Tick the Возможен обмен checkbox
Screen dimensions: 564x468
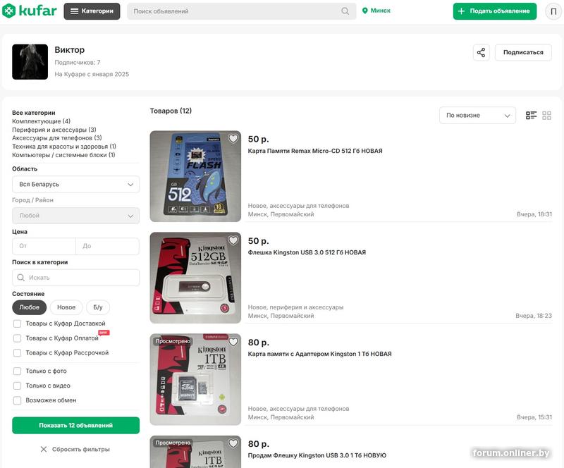pos(17,400)
